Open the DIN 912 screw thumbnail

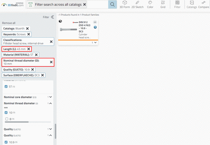(x=68, y=29)
